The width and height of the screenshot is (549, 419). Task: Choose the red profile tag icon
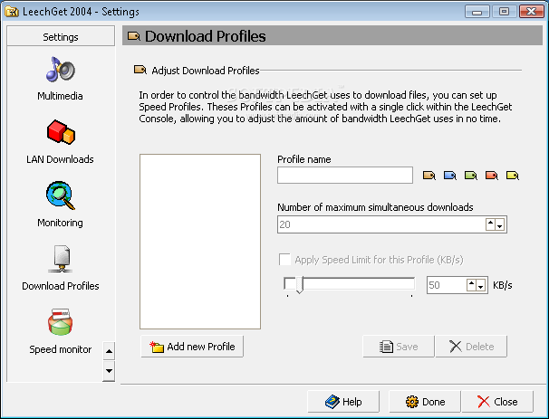tap(492, 176)
